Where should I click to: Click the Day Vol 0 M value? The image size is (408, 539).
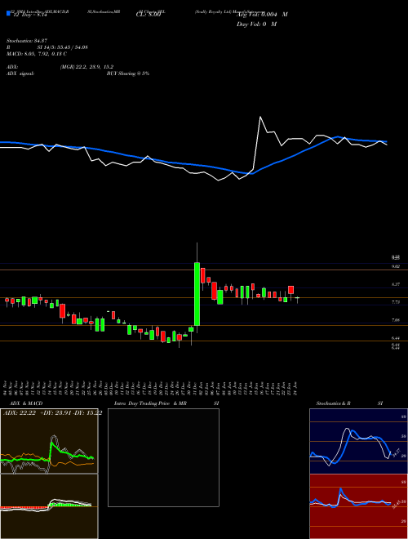(256, 24)
